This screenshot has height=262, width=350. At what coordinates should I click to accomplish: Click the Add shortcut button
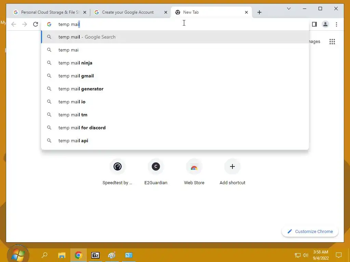pos(232,172)
